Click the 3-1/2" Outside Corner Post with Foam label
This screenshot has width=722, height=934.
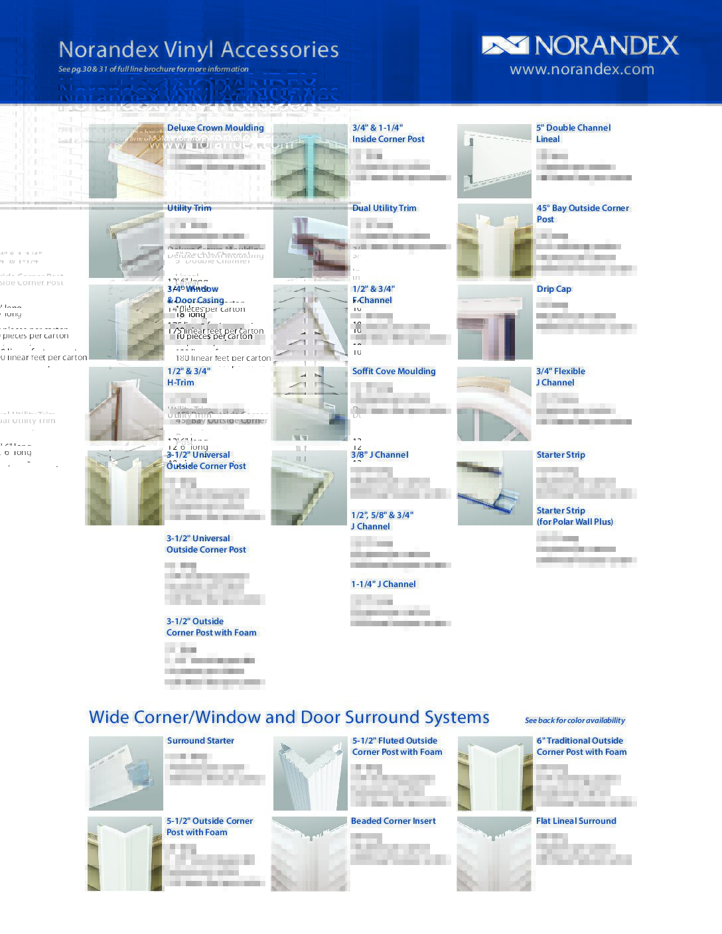211,627
